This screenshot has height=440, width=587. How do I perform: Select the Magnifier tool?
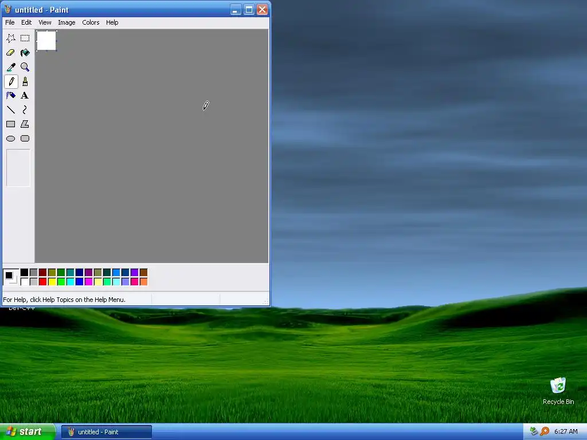(x=25, y=67)
